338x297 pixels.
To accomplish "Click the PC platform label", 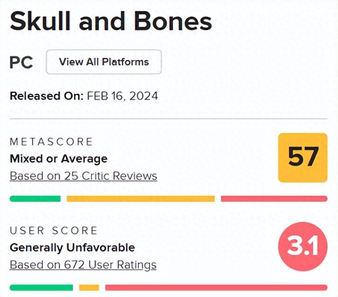I will (21, 63).
